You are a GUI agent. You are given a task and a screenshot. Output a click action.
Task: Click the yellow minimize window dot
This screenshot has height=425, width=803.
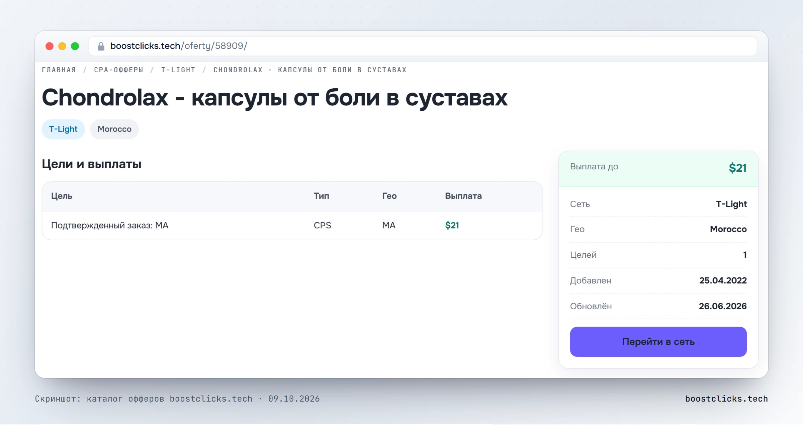tap(62, 46)
